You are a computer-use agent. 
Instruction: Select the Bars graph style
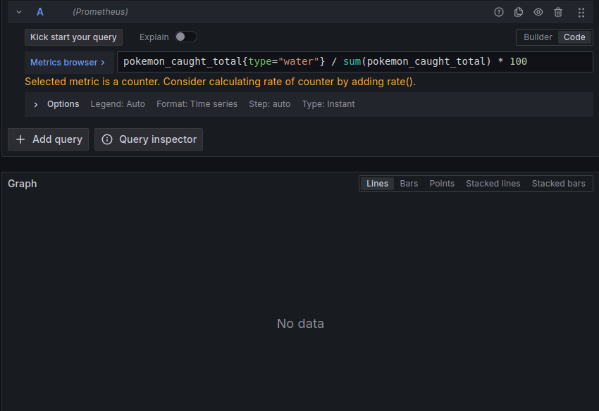tap(409, 184)
